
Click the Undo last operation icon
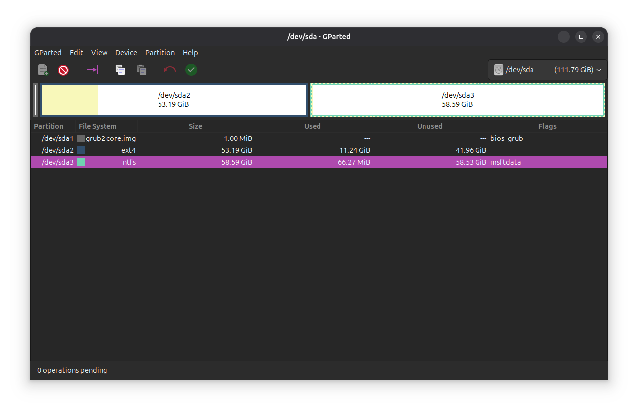(170, 70)
